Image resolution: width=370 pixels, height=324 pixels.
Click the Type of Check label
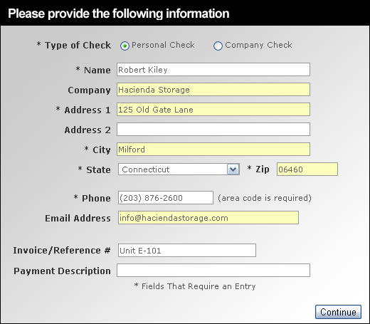pos(78,45)
